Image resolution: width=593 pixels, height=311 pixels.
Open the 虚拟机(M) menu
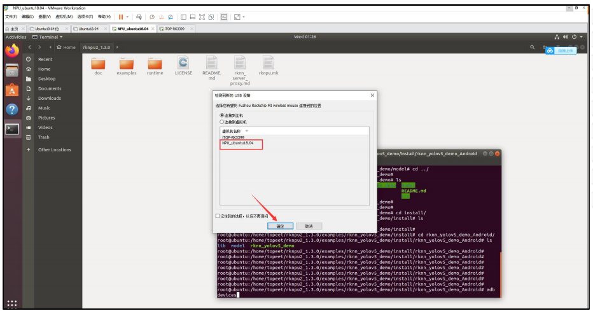(64, 17)
